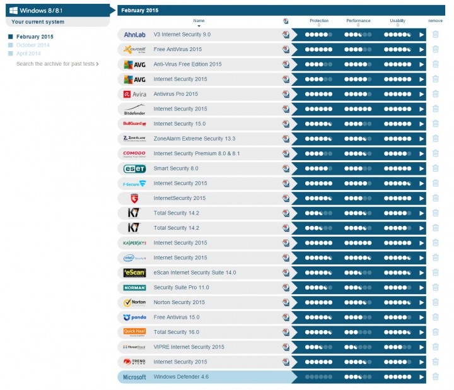
Task: Remove Kaspersky Internet Security 2015 row
Action: pos(435,243)
